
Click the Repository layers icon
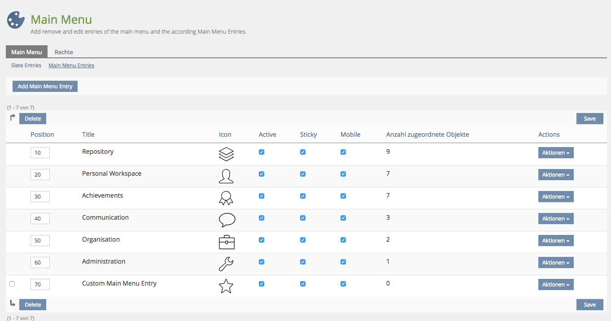[x=226, y=154]
